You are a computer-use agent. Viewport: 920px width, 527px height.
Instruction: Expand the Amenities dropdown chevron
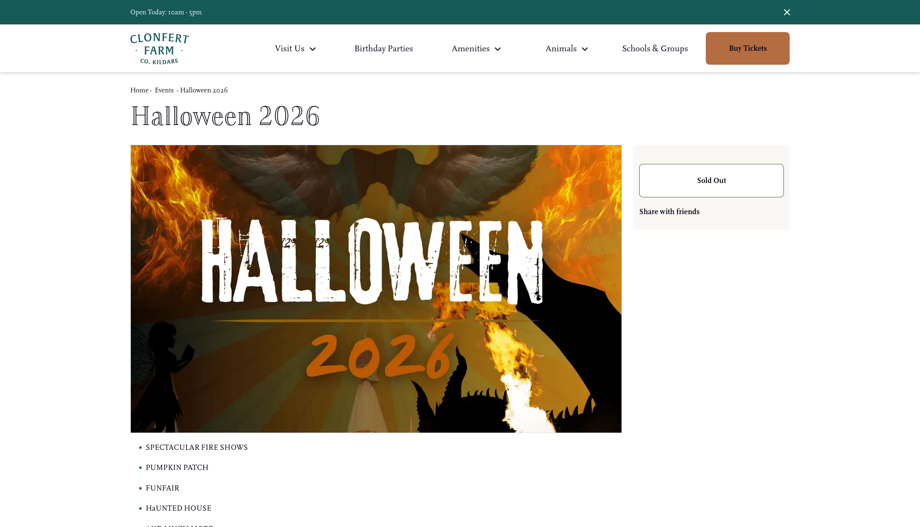tap(498, 49)
